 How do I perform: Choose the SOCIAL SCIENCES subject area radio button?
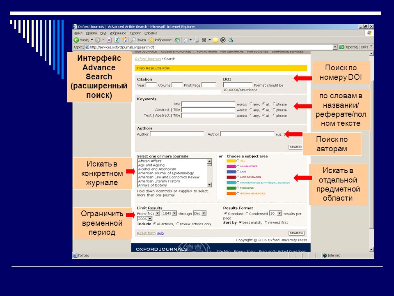click(x=238, y=193)
